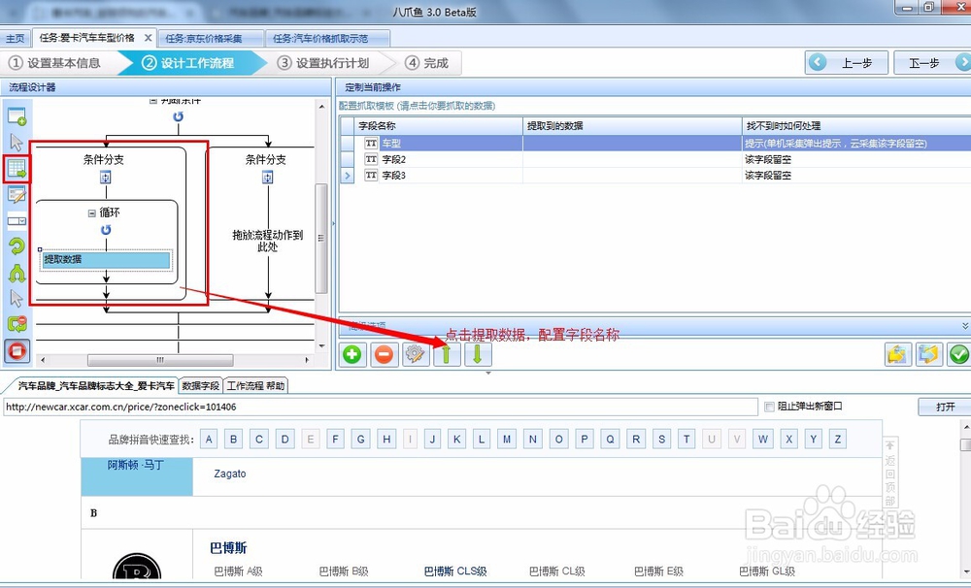Click the TT type icon of 字段3
The image size is (971, 588).
click(x=371, y=176)
